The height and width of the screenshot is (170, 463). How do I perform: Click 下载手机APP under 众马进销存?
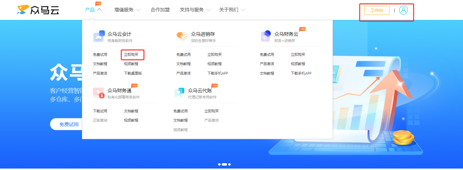tap(218, 73)
